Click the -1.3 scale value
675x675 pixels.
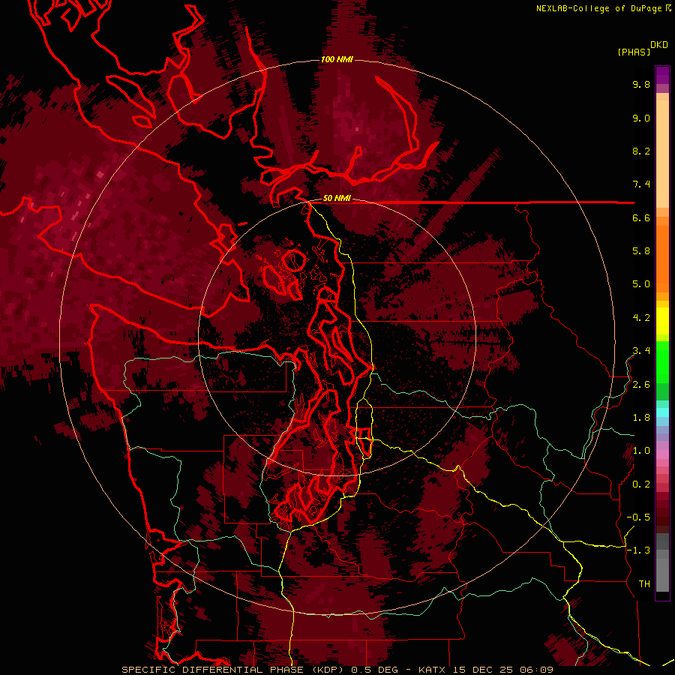pos(638,550)
